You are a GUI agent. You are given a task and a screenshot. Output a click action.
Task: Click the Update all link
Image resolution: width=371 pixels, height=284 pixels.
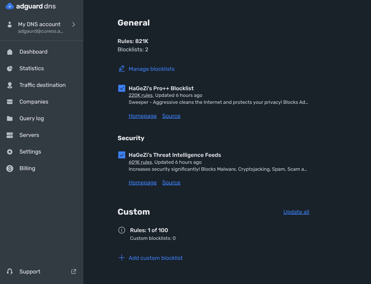click(296, 212)
